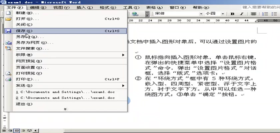This screenshot has height=133, width=280.
Task: Open the 小四 font size dropdown
Action: 223,14
